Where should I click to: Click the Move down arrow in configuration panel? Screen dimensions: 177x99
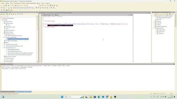point(18,14)
